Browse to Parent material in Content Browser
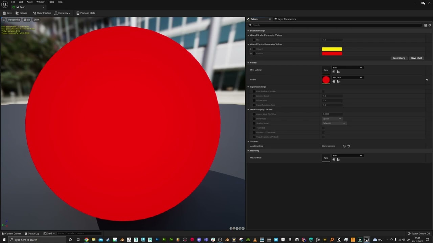This screenshot has height=243, width=433. coord(338,82)
